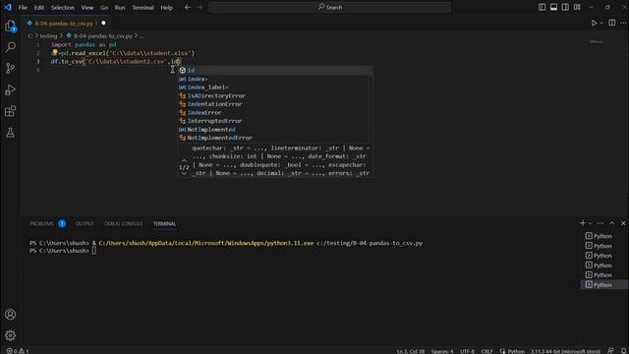This screenshot has width=629, height=354.
Task: Click the lightbulb code action icon
Action: pyautogui.click(x=55, y=53)
